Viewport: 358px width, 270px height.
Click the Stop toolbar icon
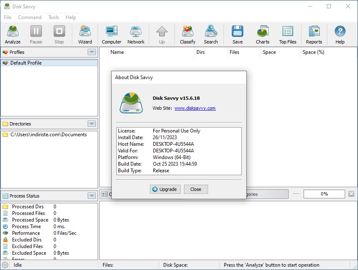click(59, 35)
